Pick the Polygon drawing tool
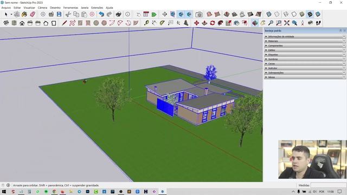 pyautogui.click(x=104, y=23)
